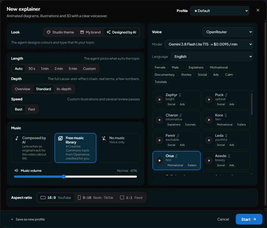Select the 2 min length option
Image resolution: width=267 pixels, height=228 pixels.
(58, 69)
